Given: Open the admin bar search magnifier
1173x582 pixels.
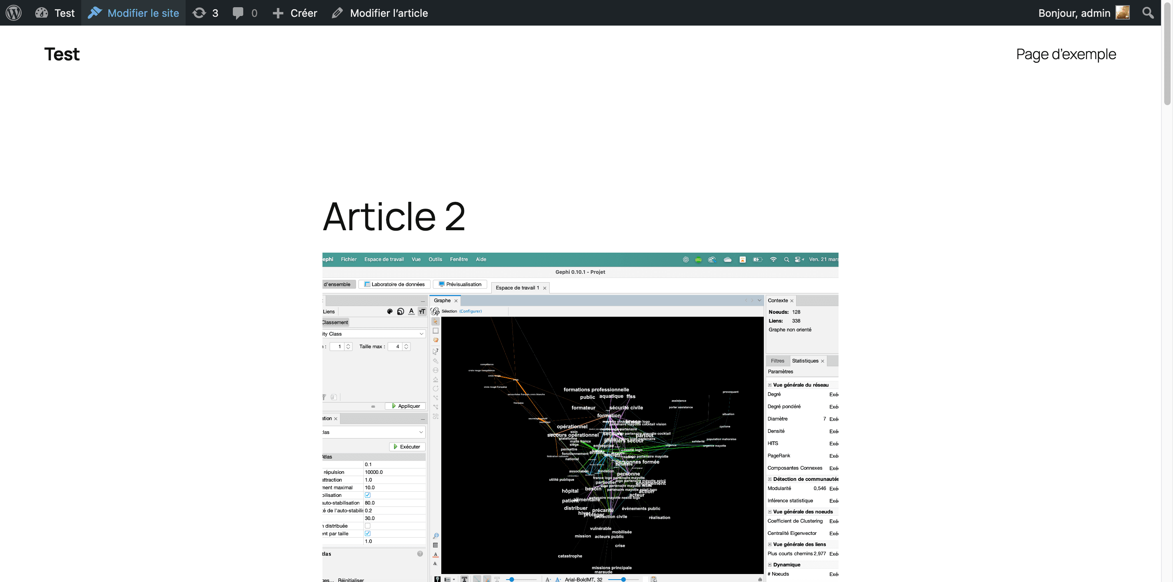Looking at the screenshot, I should (1147, 13).
